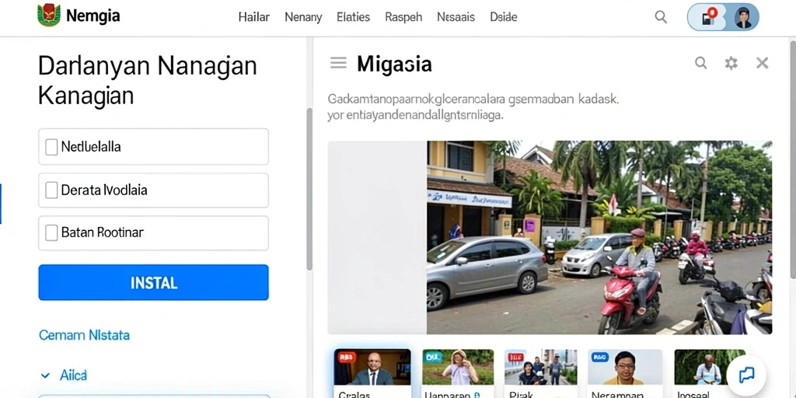The width and height of the screenshot is (796, 398).
Task: Go to the Elaties menu item
Action: (354, 17)
